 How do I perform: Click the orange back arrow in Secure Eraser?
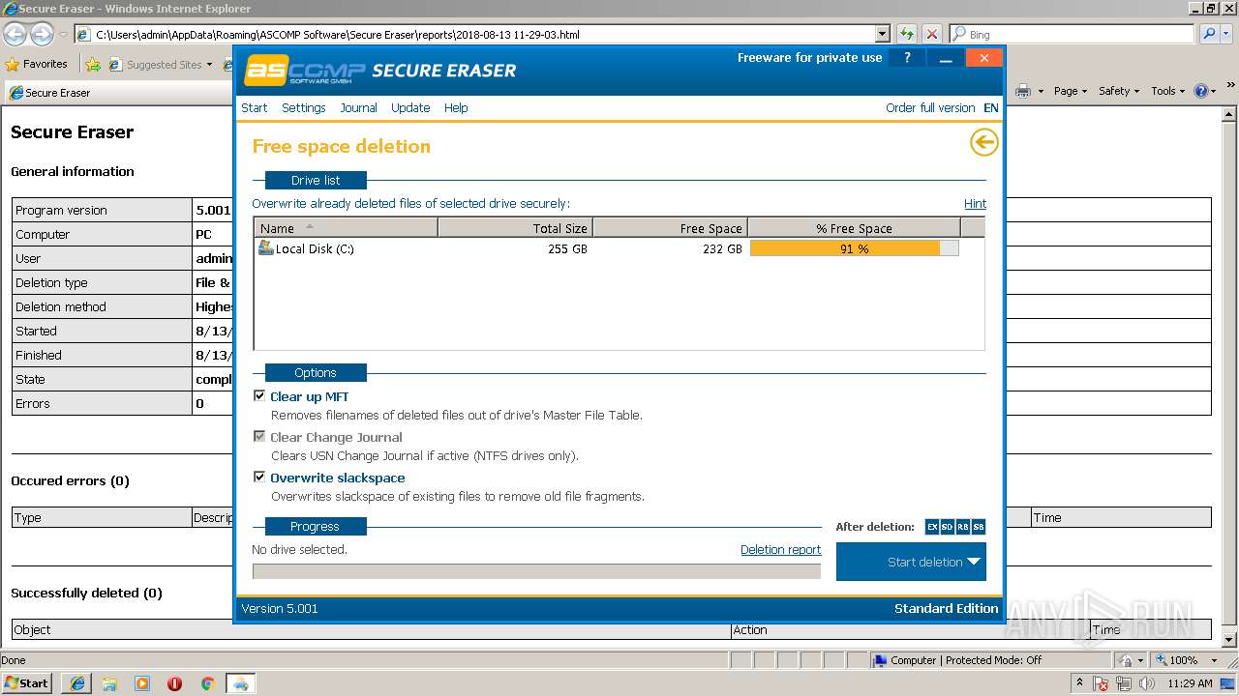click(983, 143)
